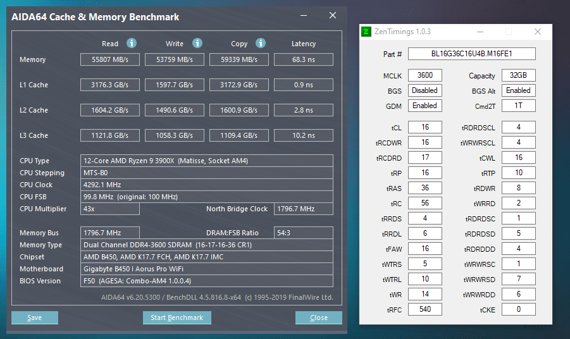Screen dimensions: 570x339
Task: Click the L3 Cache Read 1121.8 GB/s value
Action: (x=110, y=135)
